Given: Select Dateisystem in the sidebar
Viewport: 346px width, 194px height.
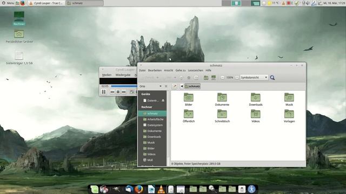Looking at the screenshot, I should point(152,125).
